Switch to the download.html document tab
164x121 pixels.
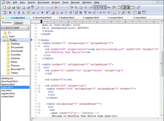(42, 17)
